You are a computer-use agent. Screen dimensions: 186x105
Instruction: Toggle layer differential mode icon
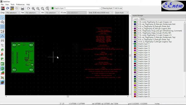(2, 73)
